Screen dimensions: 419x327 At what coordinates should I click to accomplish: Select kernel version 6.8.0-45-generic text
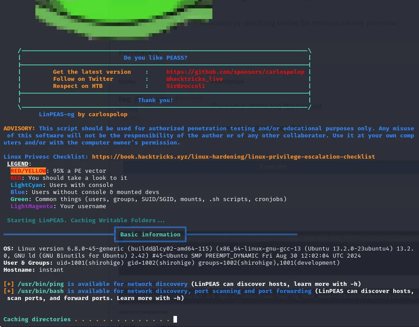click(x=96, y=248)
